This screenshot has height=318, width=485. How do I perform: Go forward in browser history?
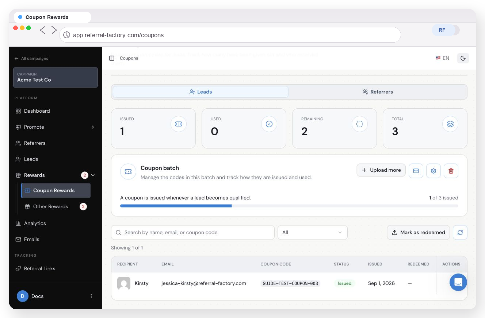54,30
